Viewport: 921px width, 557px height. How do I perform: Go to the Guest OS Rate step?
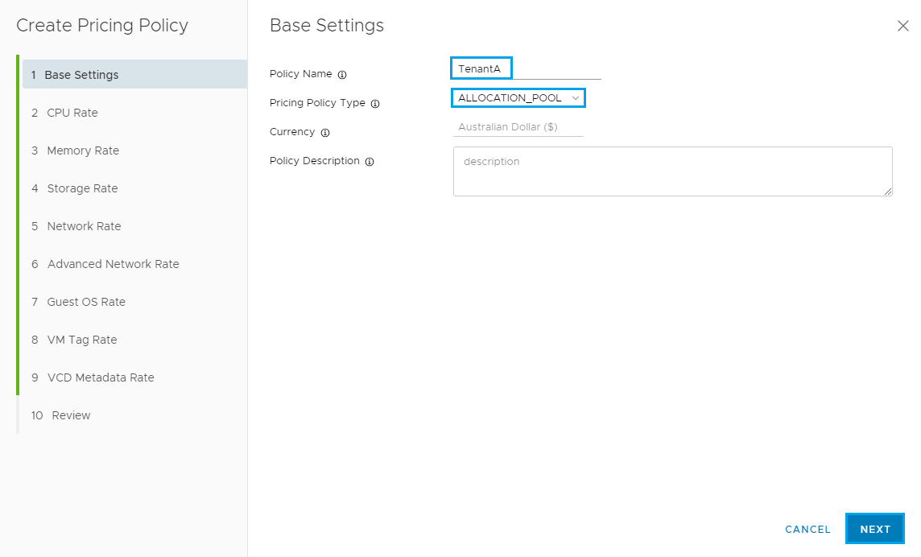(x=86, y=302)
